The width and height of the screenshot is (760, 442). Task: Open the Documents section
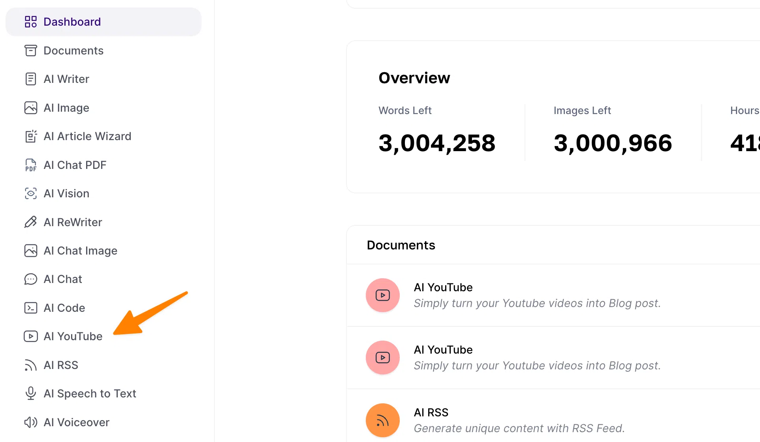[73, 51]
